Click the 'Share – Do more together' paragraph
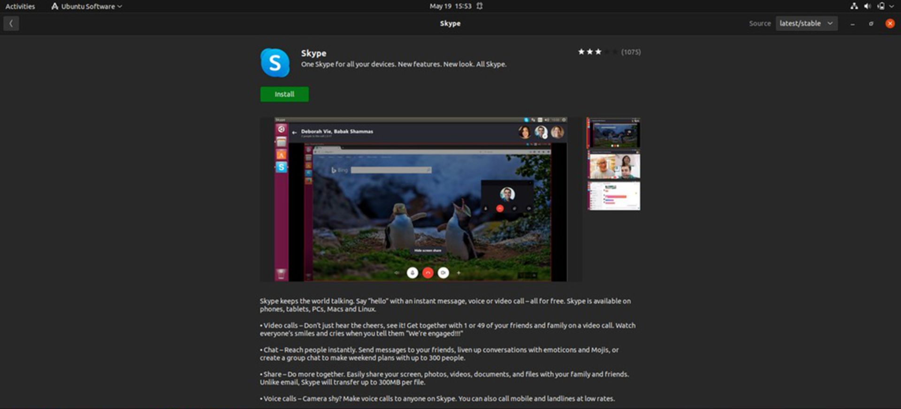Screen dimensions: 901x409 coord(444,378)
